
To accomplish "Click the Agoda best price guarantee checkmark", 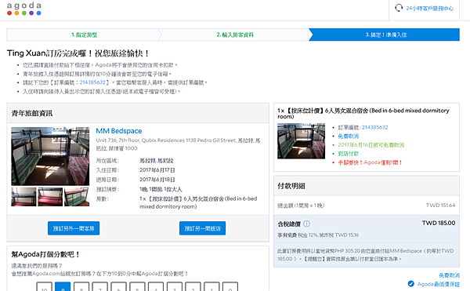I will pyautogui.click(x=411, y=284).
